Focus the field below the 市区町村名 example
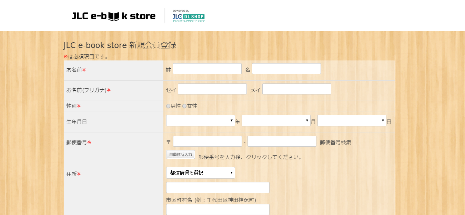The image size is (465, 215). 218,210
